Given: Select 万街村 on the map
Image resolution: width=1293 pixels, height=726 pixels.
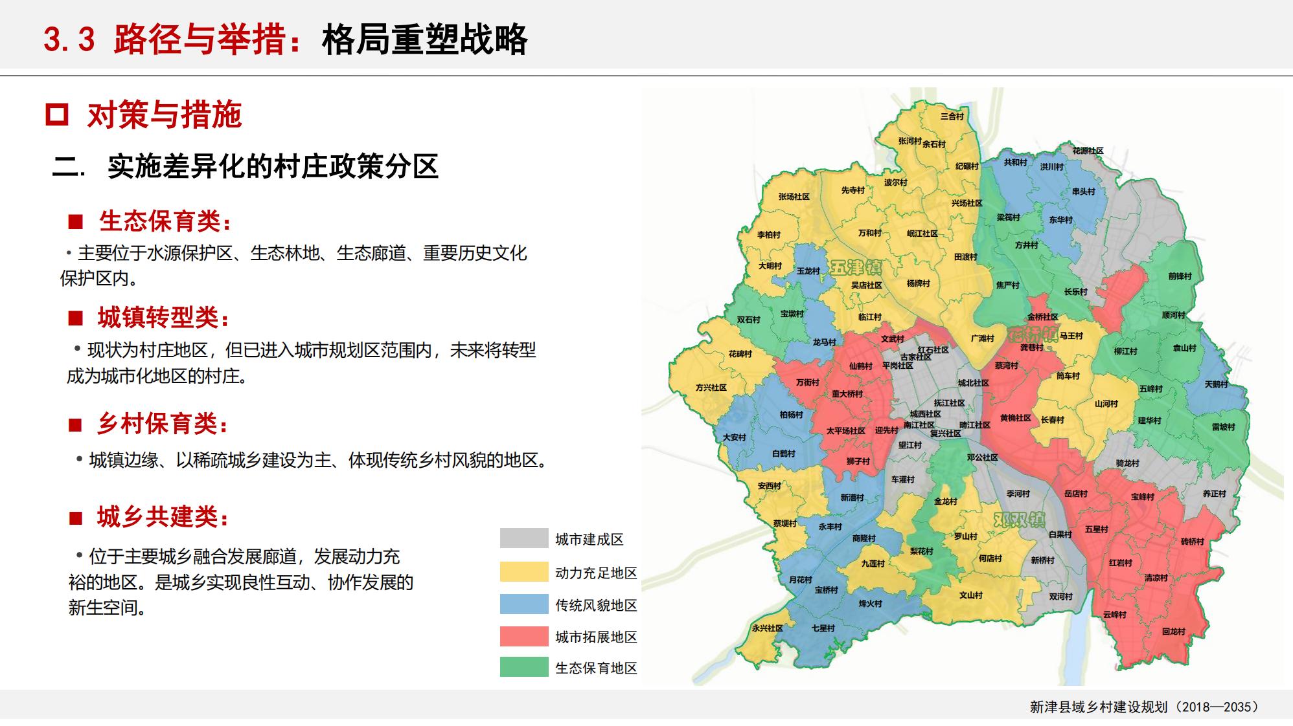Looking at the screenshot, I should [x=808, y=382].
